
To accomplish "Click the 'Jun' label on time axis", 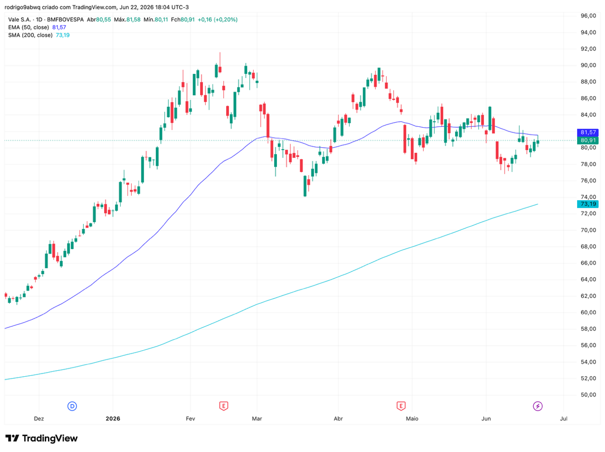I will coord(486,419).
